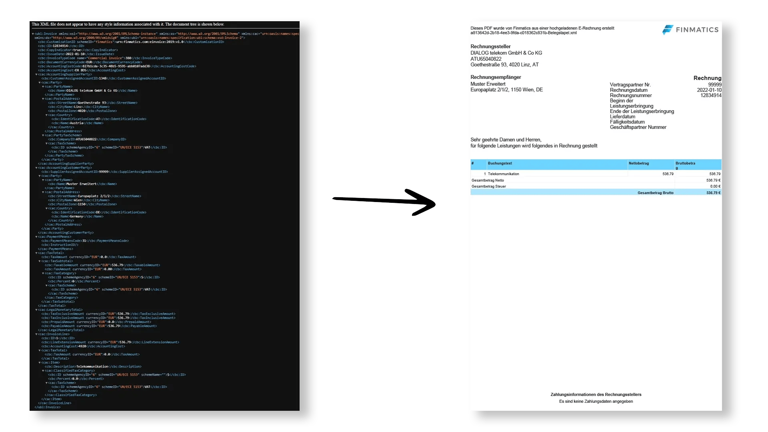The height and width of the screenshot is (432, 768).
Task: Collapse the cac:InvoiceLine node
Action: coord(36,334)
